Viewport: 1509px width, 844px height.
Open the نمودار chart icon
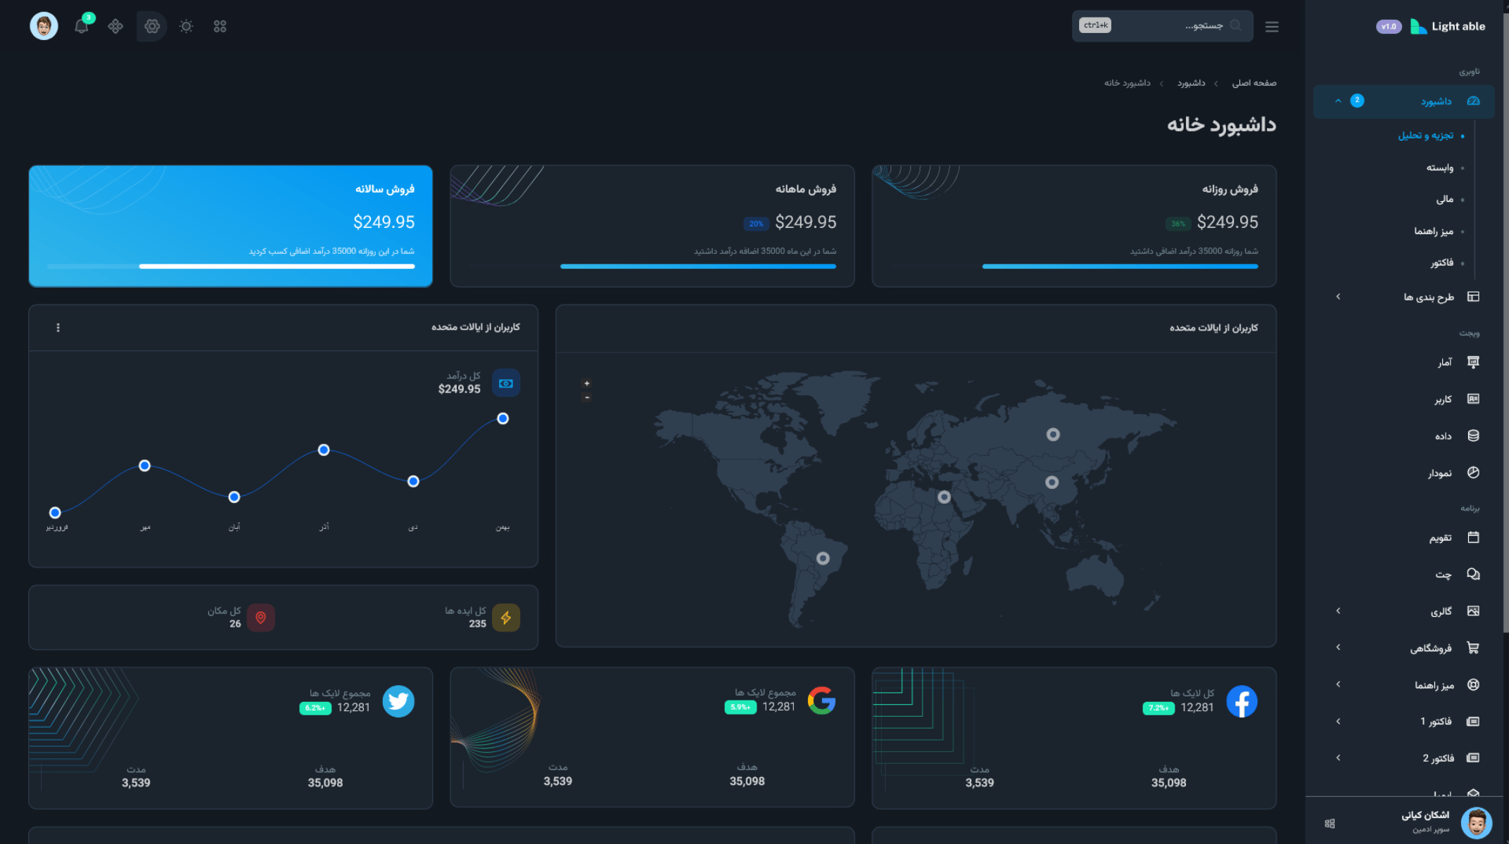[x=1473, y=473]
